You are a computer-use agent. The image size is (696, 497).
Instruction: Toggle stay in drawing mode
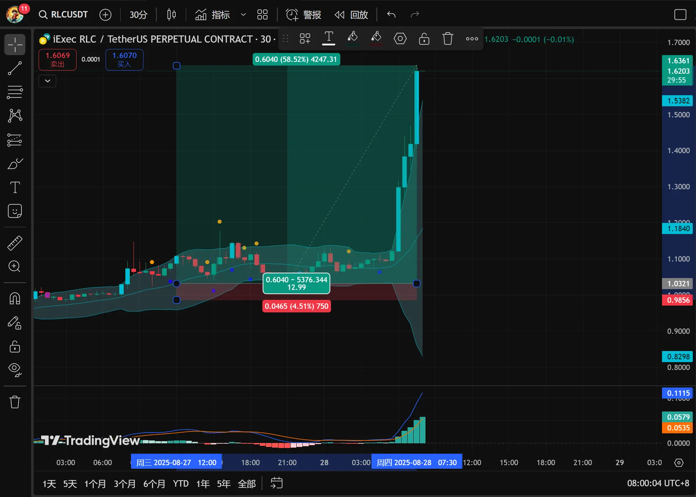15,322
